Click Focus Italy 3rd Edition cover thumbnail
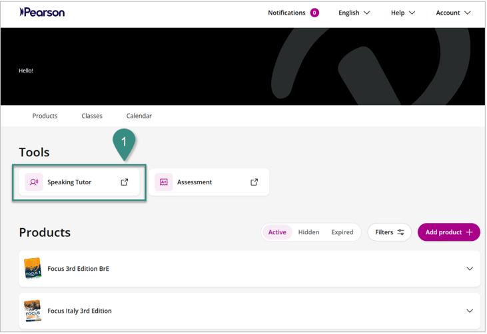Image resolution: width=487 pixels, height=334 pixels. click(33, 311)
